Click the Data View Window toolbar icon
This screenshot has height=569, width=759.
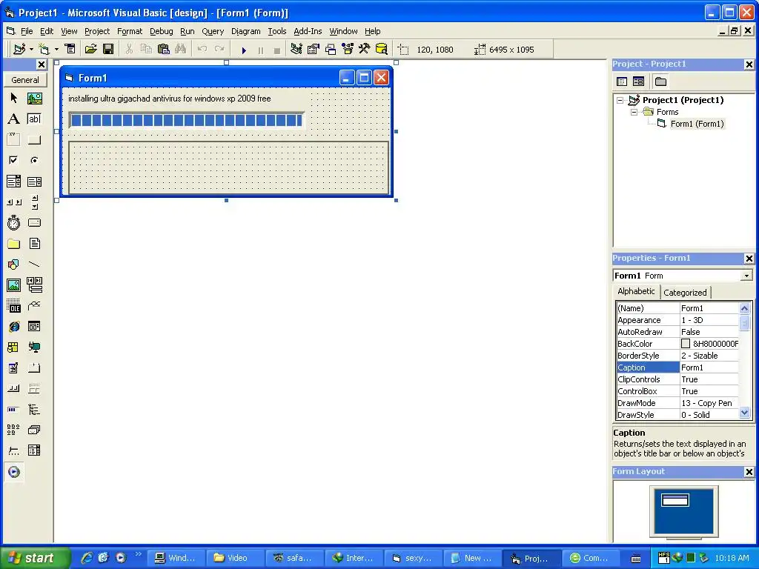click(382, 49)
